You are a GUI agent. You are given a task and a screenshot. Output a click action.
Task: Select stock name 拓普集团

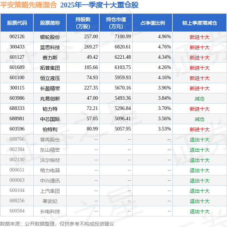click(x=50, y=68)
